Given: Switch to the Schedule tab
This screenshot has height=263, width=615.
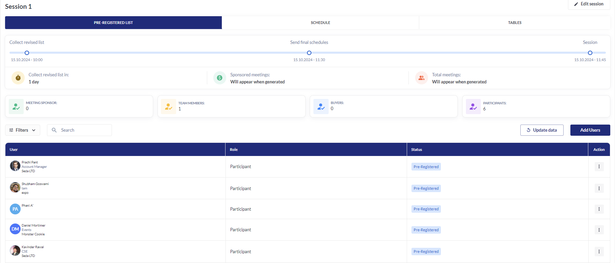Looking at the screenshot, I should [320, 23].
